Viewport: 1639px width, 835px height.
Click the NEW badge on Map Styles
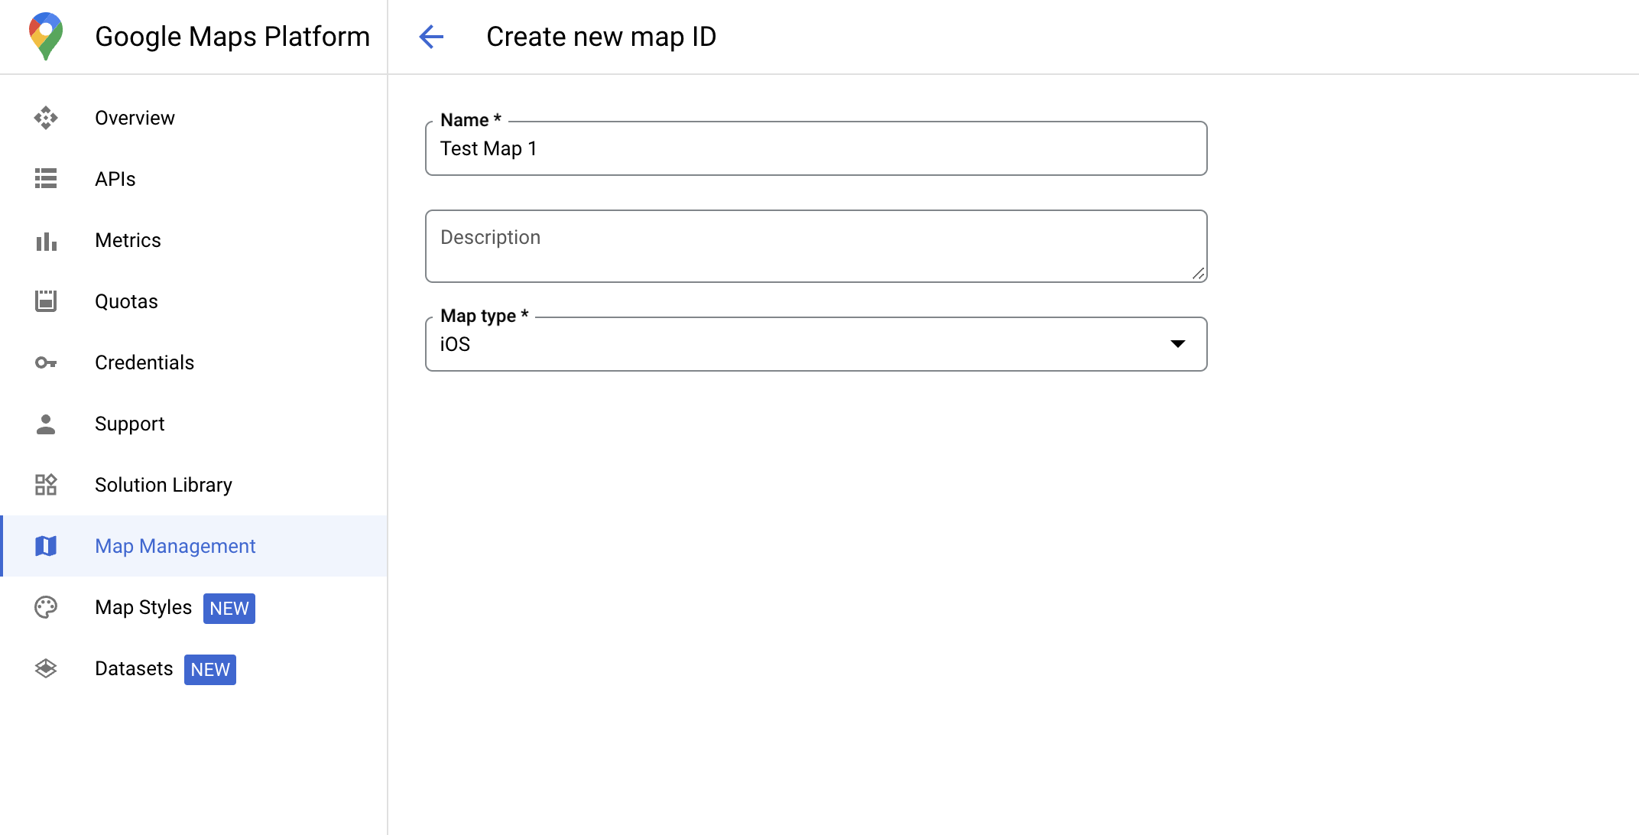(x=230, y=608)
